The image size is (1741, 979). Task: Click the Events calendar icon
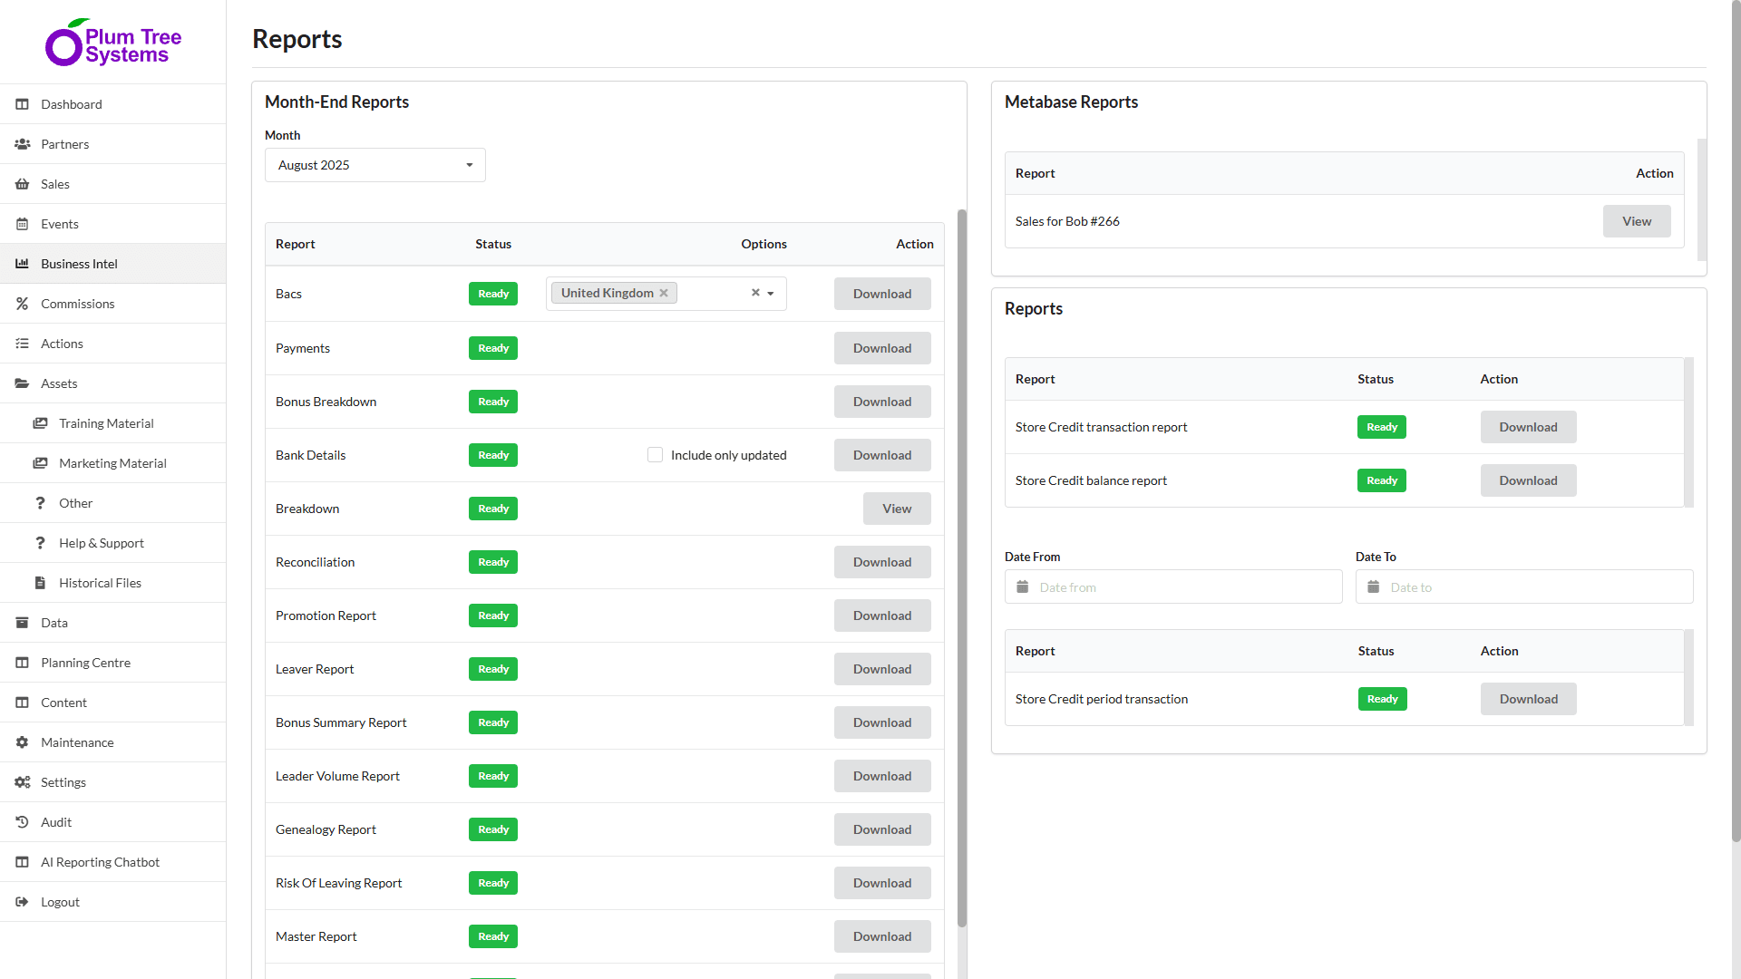23,224
